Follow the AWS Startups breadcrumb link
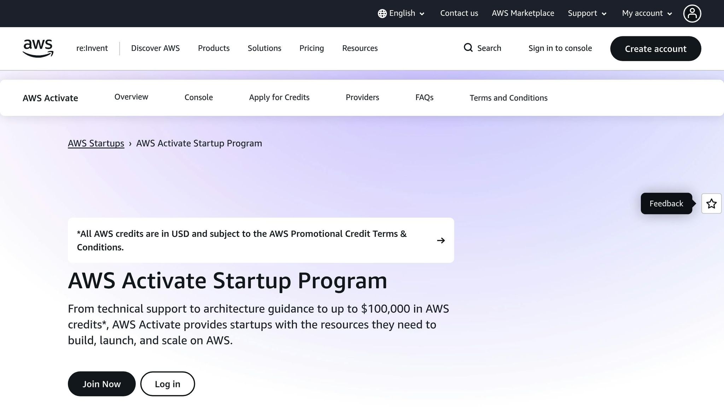The width and height of the screenshot is (724, 407). pos(96,143)
